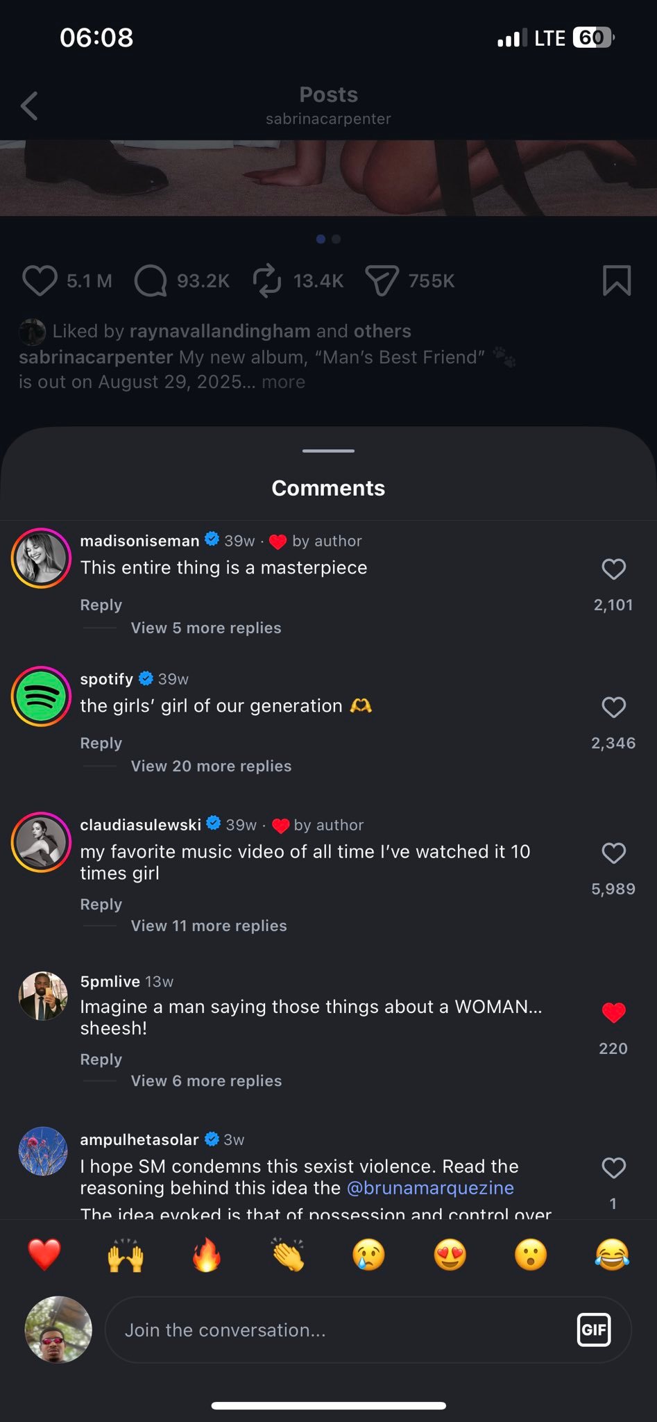The height and width of the screenshot is (1422, 657).
Task: Reply to 5pmlive's comment
Action: pyautogui.click(x=101, y=1059)
